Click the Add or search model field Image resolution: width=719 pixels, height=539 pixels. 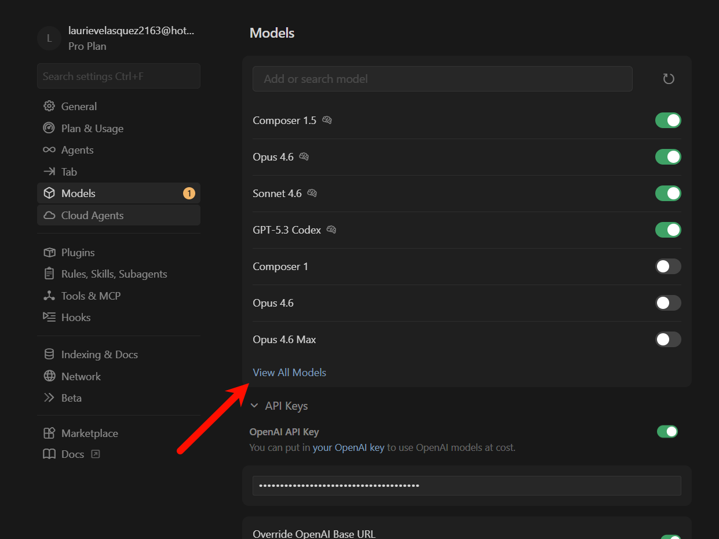tap(442, 79)
